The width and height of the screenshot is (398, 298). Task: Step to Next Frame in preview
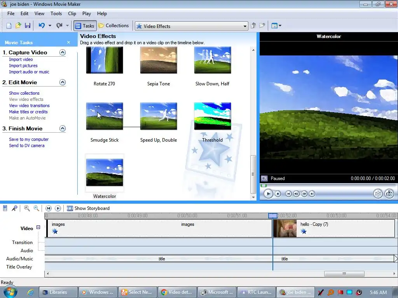tap(304, 194)
